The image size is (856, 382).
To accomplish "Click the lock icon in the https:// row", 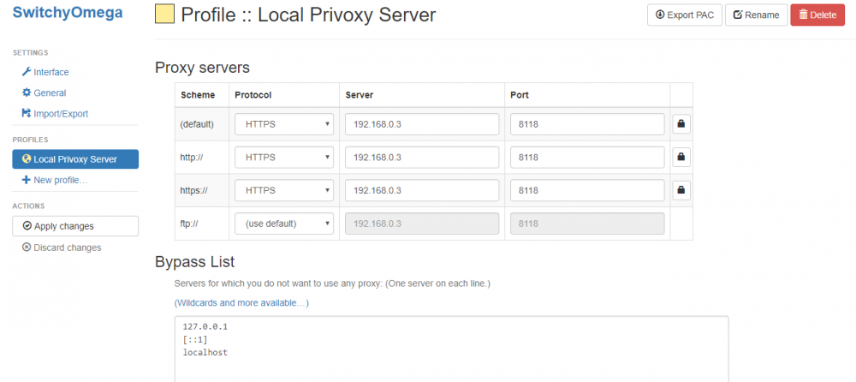I will (x=681, y=190).
